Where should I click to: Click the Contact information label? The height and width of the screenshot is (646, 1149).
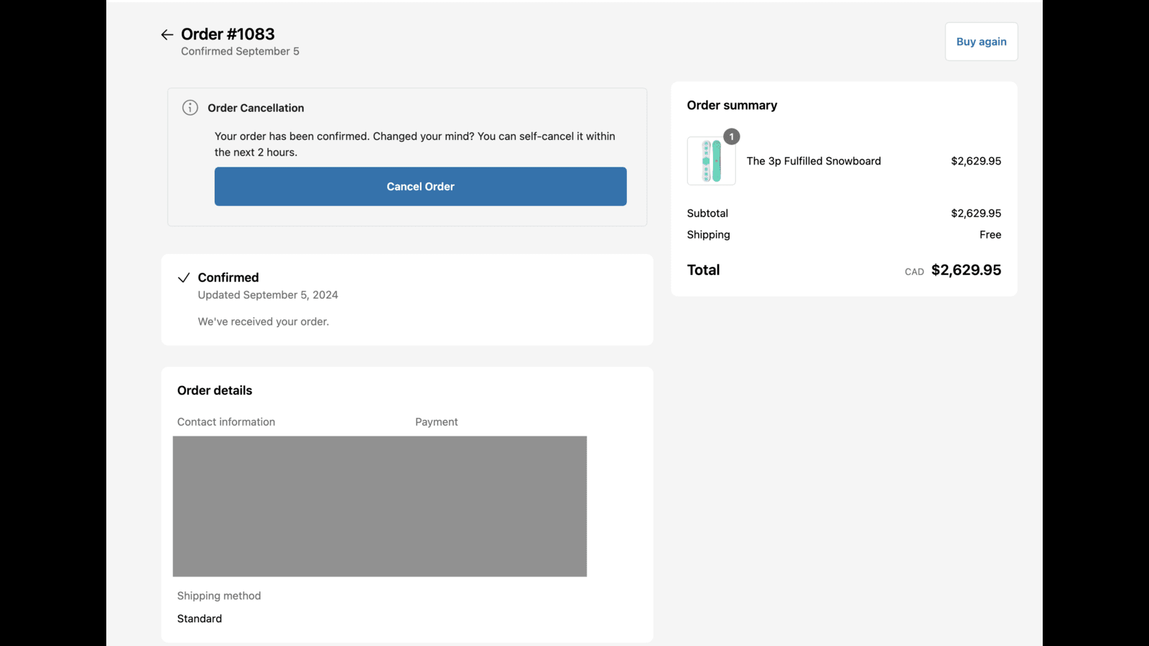225,421
